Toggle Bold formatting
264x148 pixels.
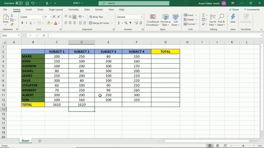(x=22, y=23)
